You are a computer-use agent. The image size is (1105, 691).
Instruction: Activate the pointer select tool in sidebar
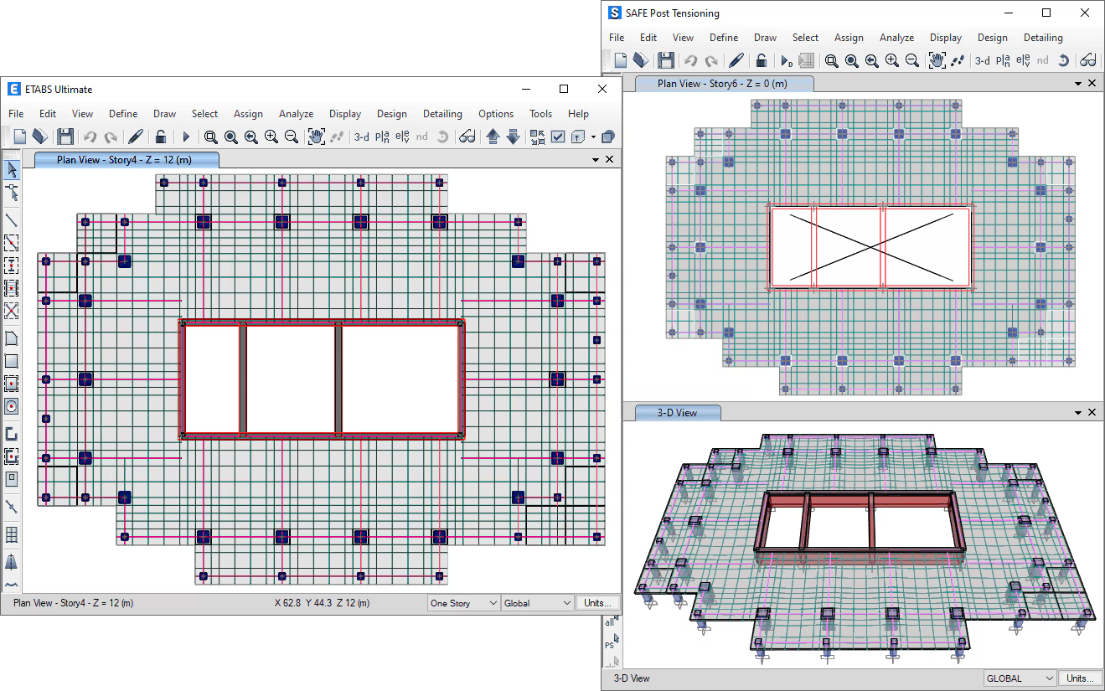pos(12,170)
